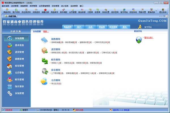The height and width of the screenshot is (113, 170).
Task: Open 系统管理 gears in the sidebar
Action: [10, 93]
